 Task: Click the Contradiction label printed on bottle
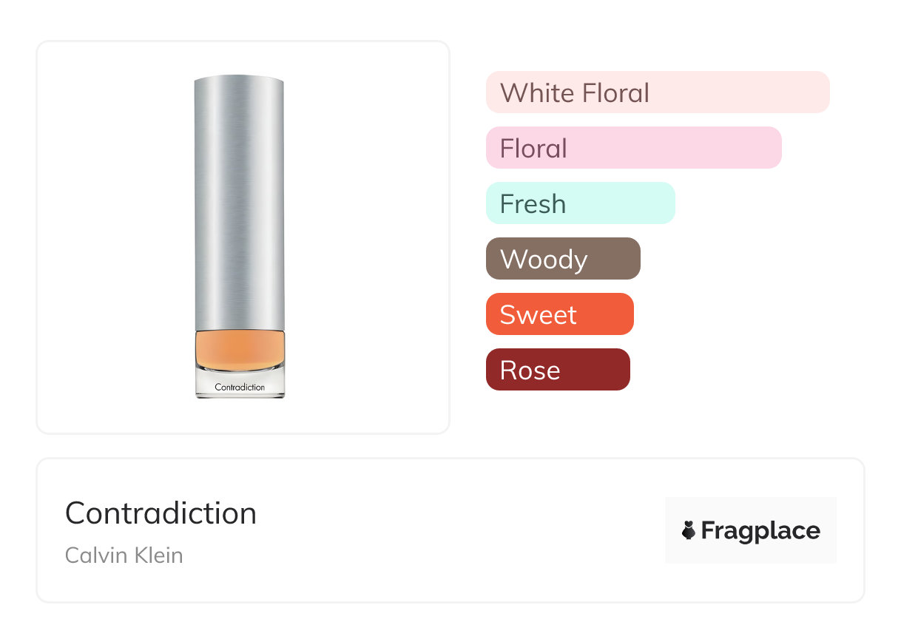239,387
